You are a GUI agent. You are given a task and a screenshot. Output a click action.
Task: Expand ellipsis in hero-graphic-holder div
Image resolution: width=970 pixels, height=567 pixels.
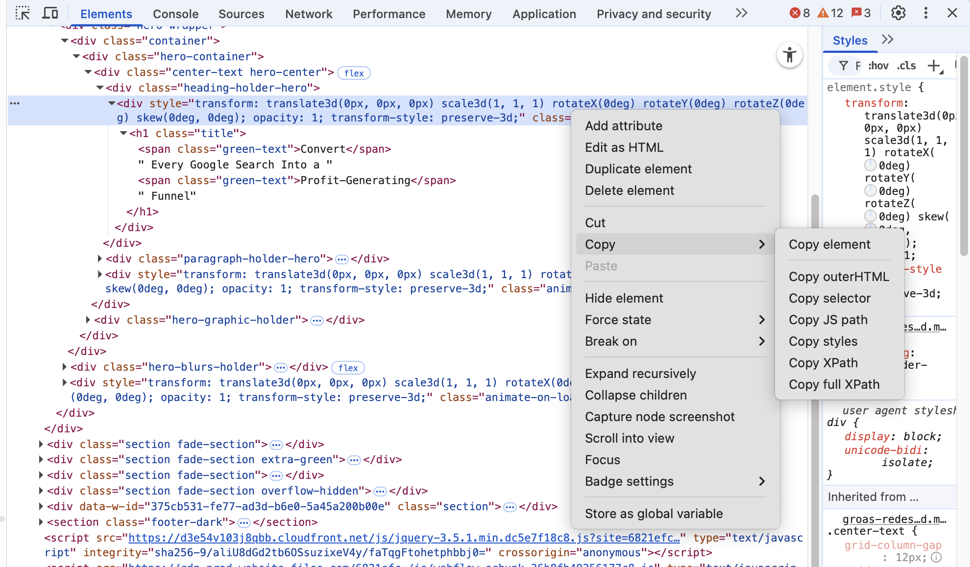click(317, 320)
